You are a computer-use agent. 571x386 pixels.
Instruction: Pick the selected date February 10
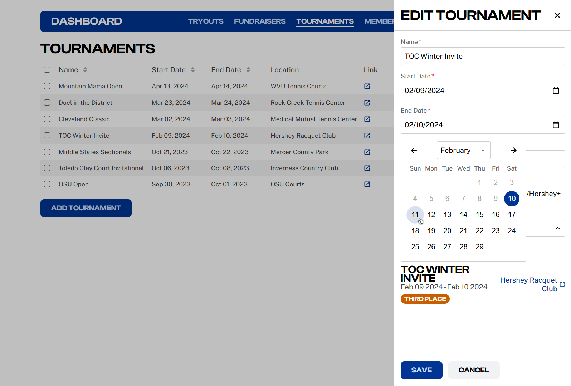(x=512, y=199)
